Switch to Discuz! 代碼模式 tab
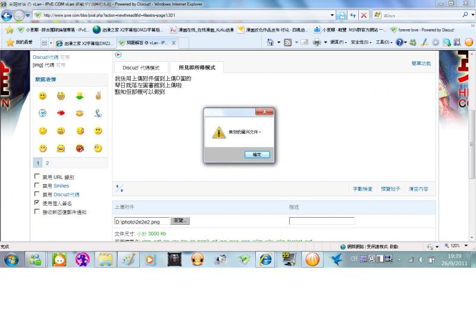 [141, 68]
